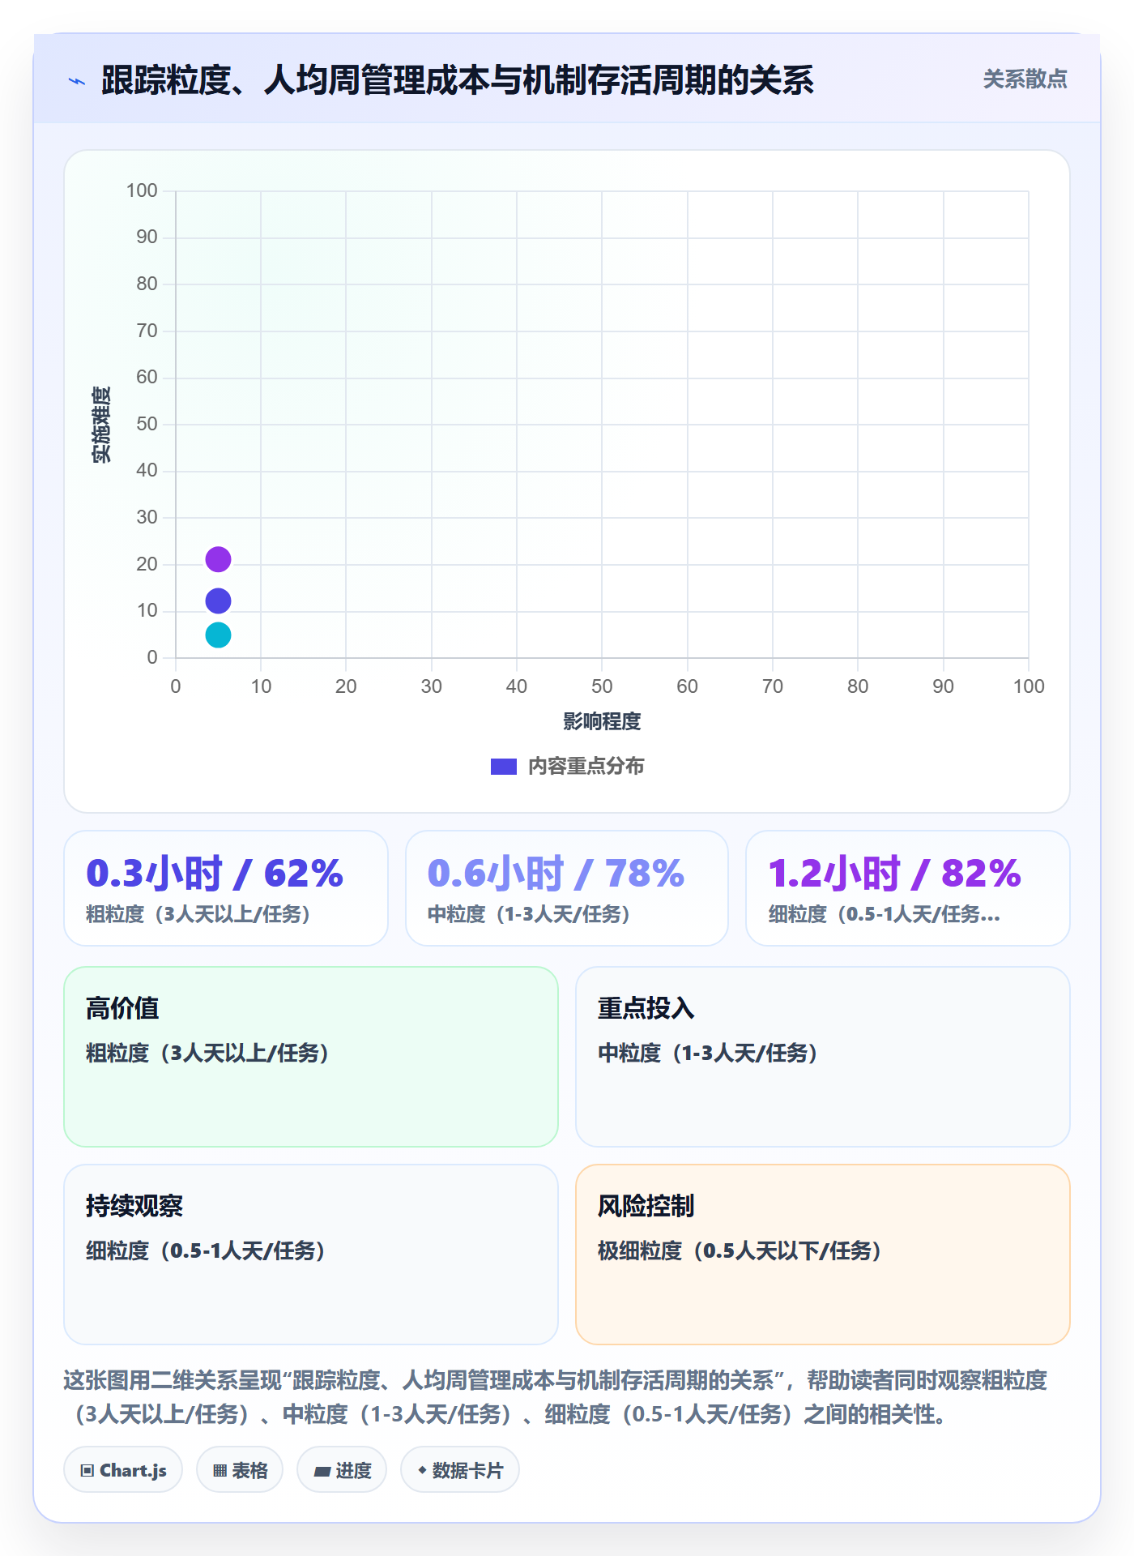Click the diamond icon in 数据卡片 tag
Viewport: 1134px width, 1556px height.
(x=422, y=1469)
